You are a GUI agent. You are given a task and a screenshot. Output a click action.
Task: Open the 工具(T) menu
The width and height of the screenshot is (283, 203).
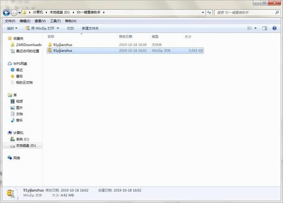[55, 21]
